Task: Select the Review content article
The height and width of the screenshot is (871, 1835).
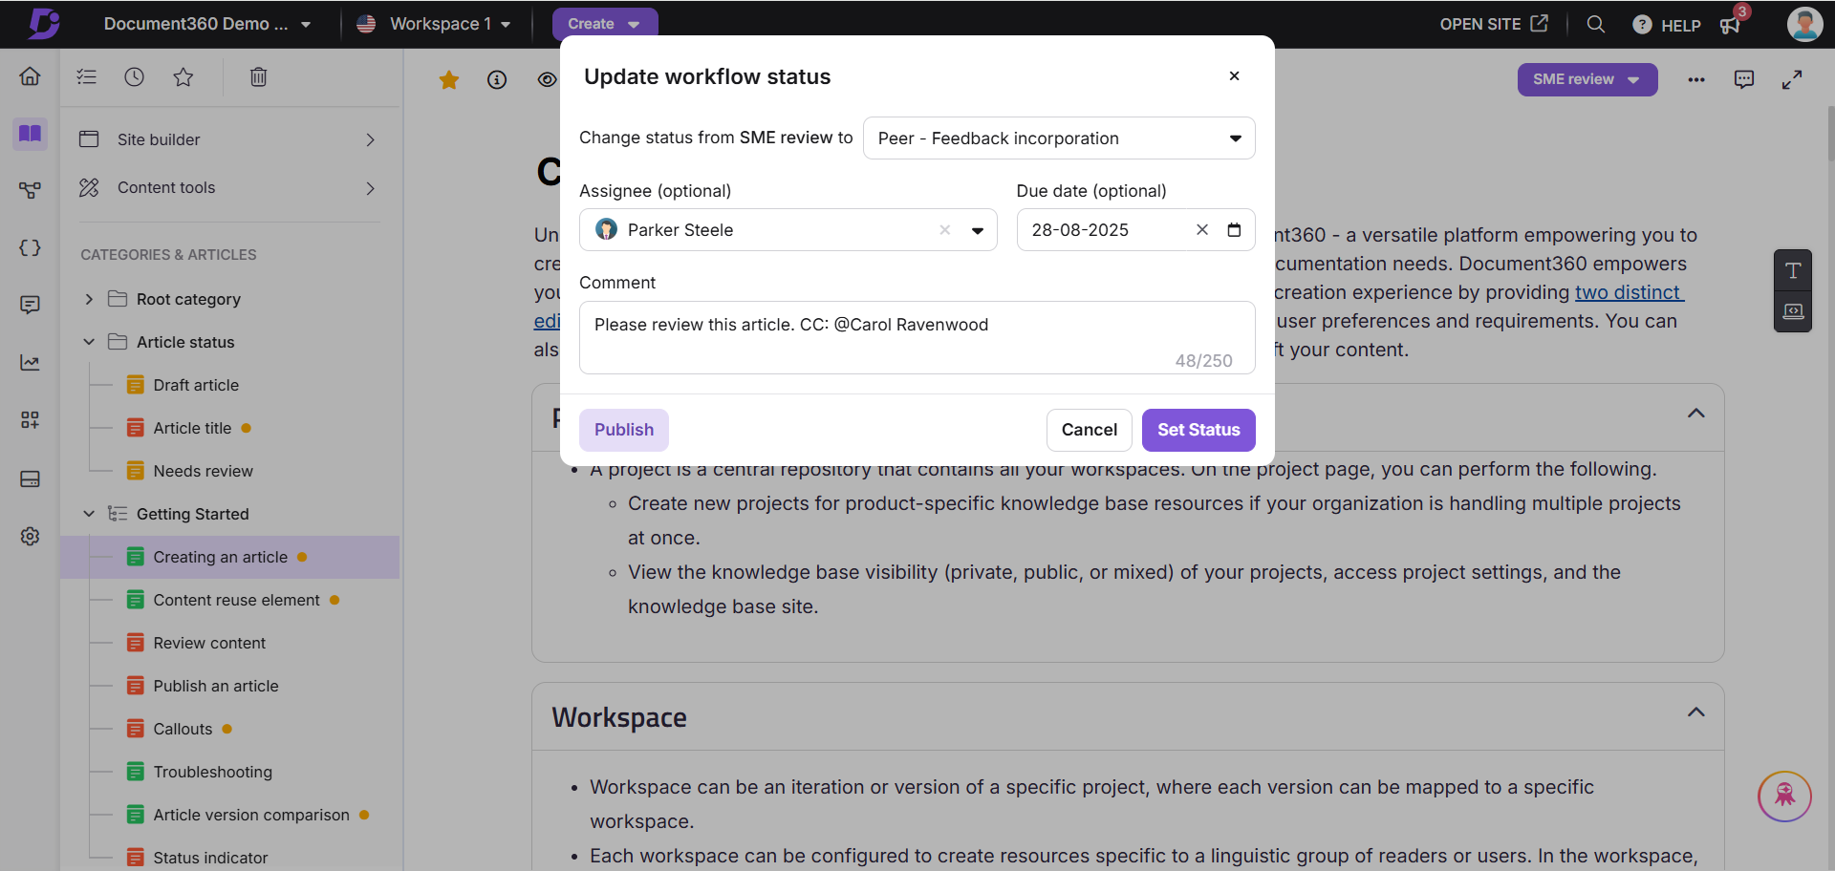Action: 209,643
